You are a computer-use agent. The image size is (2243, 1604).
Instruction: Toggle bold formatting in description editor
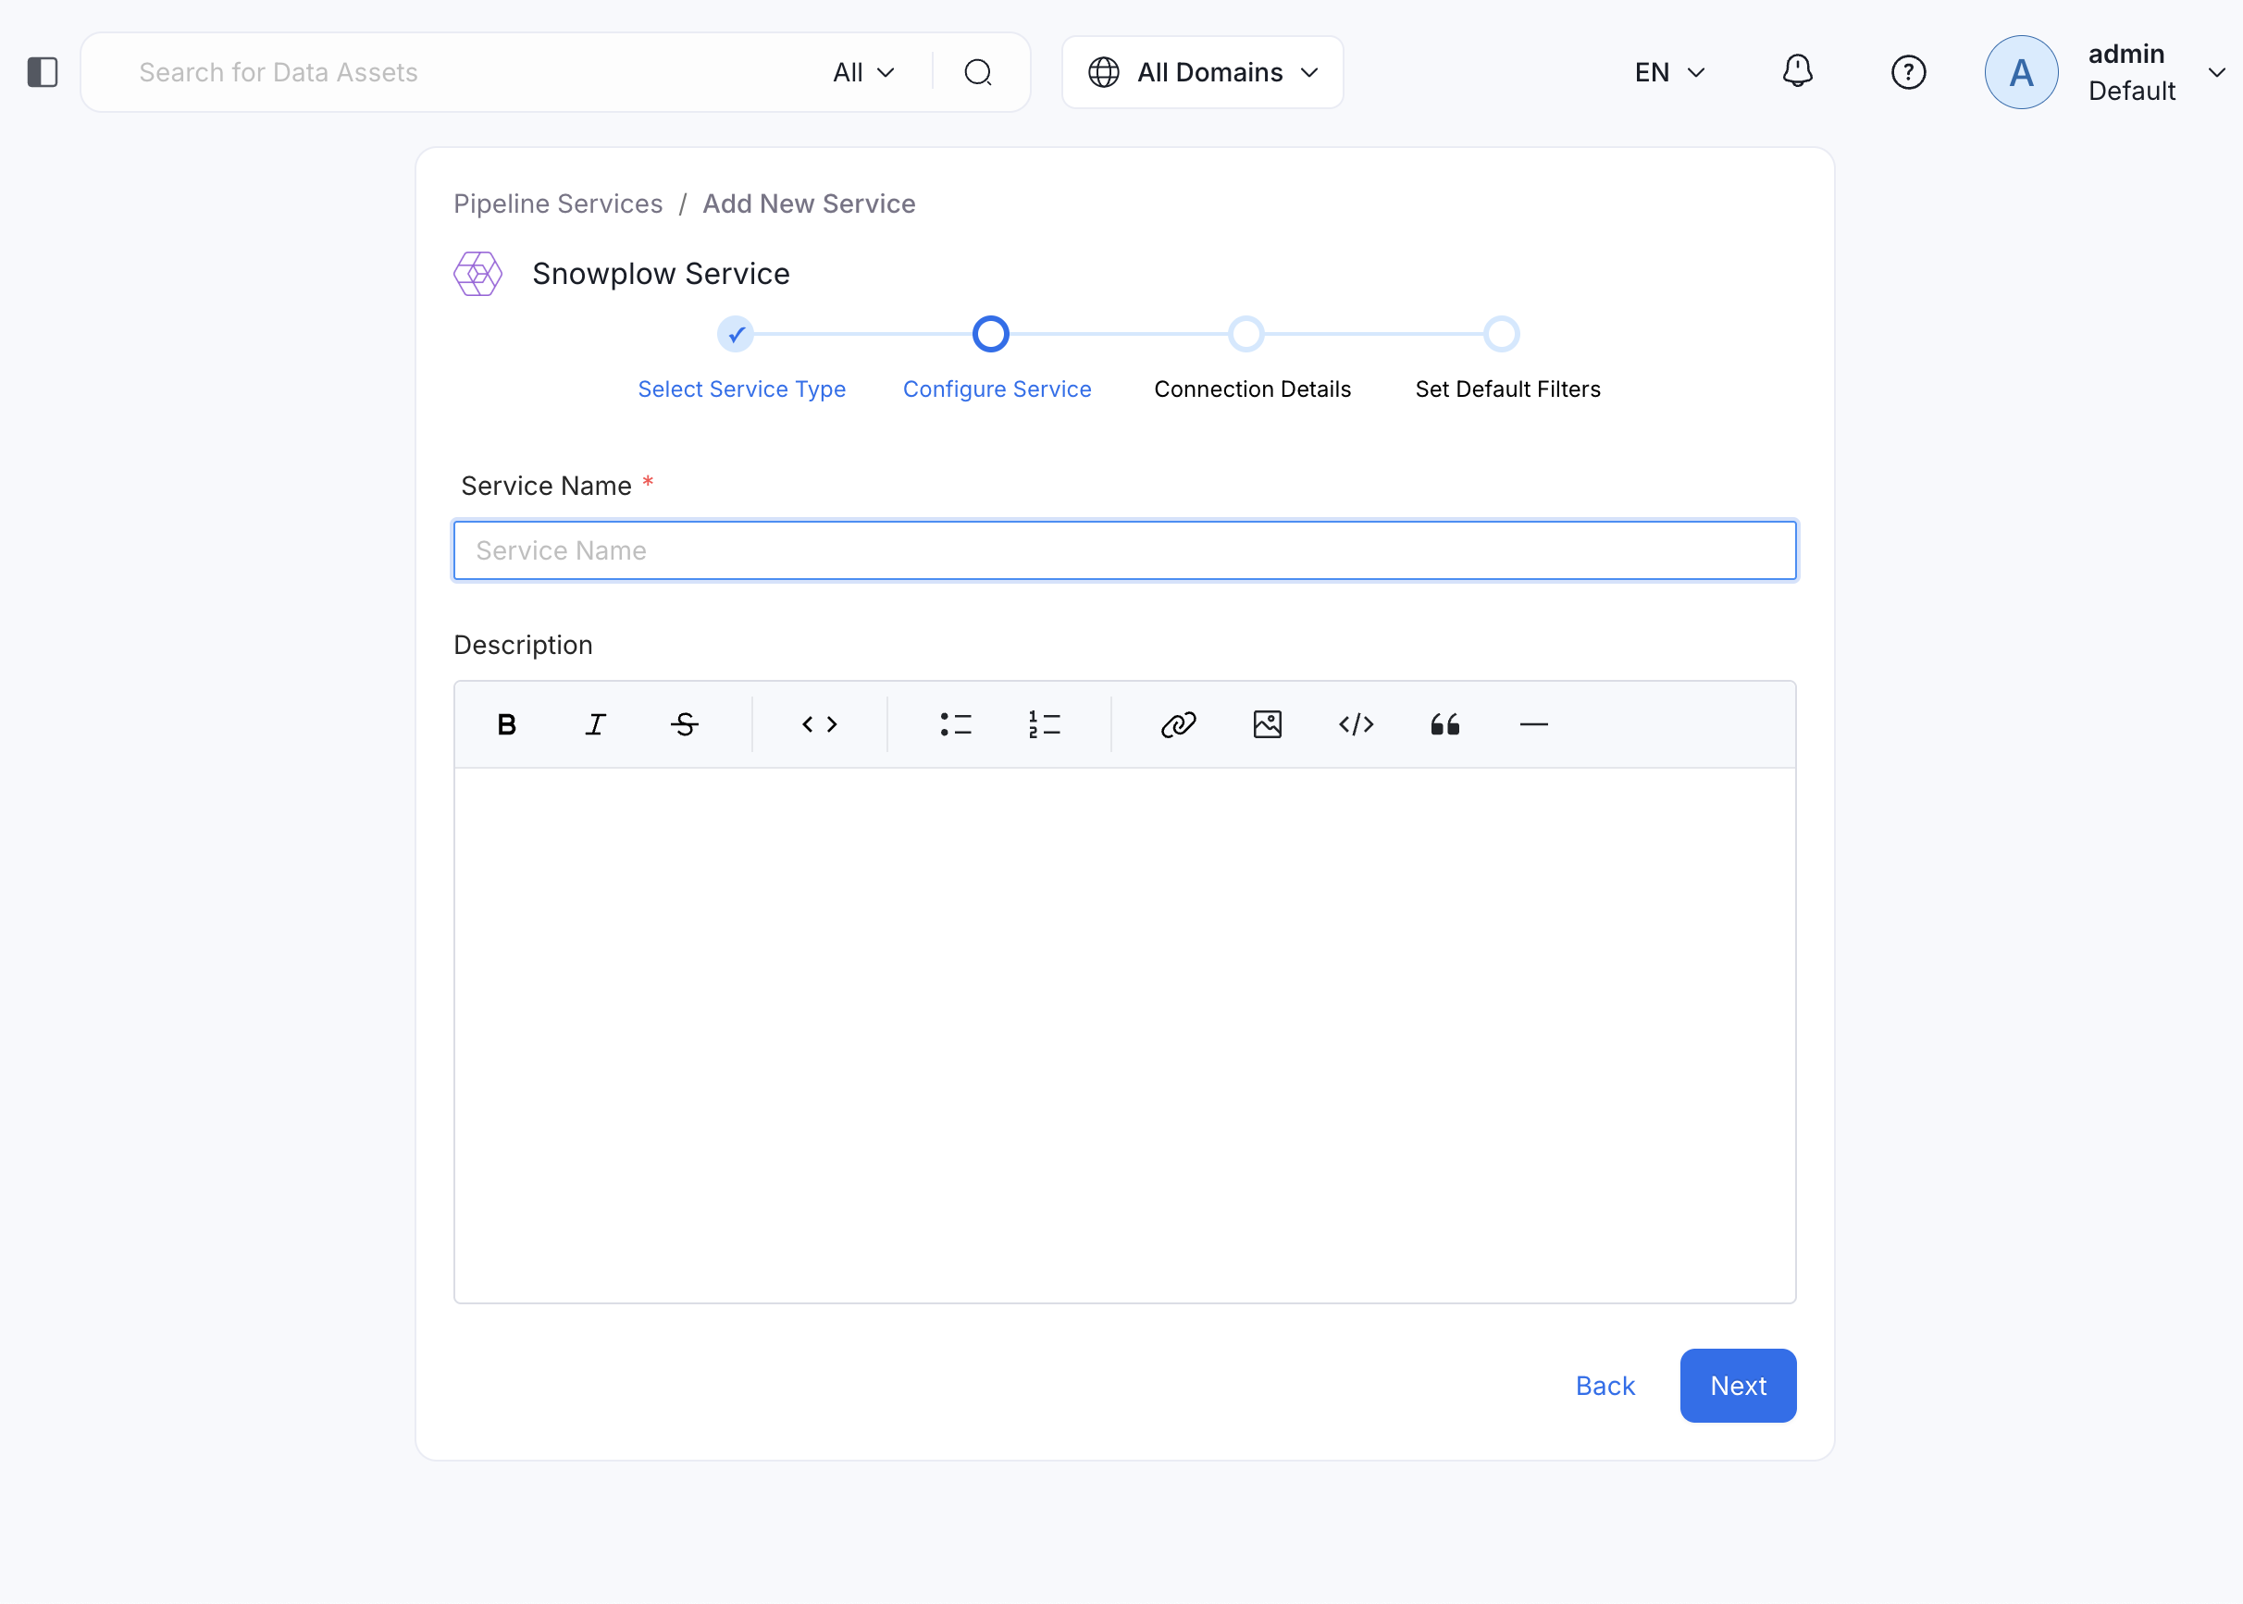pos(506,725)
